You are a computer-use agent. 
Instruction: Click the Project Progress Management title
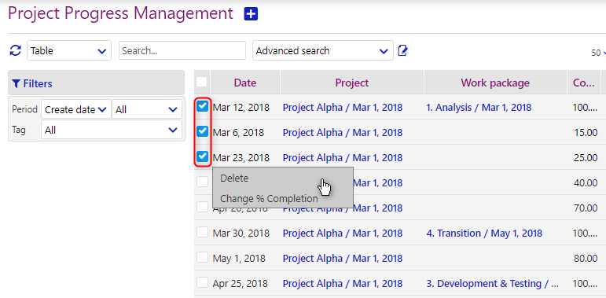pos(120,13)
